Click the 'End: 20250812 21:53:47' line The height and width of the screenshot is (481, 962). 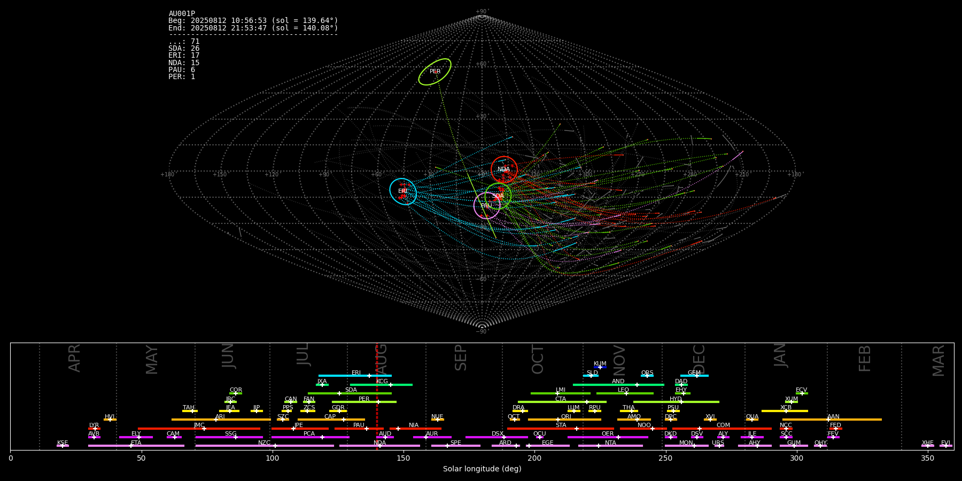pyautogui.click(x=253, y=28)
